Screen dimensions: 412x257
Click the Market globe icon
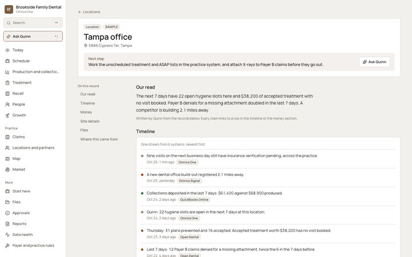tap(7, 170)
